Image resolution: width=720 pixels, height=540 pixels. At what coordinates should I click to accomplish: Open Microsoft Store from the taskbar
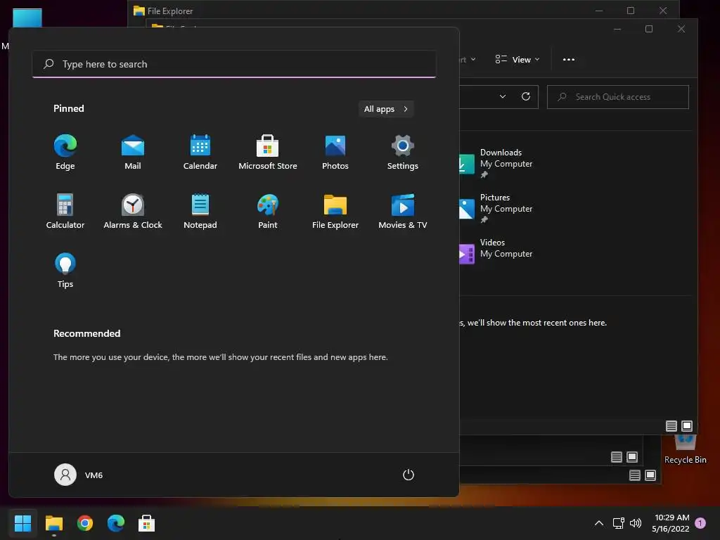pyautogui.click(x=146, y=523)
